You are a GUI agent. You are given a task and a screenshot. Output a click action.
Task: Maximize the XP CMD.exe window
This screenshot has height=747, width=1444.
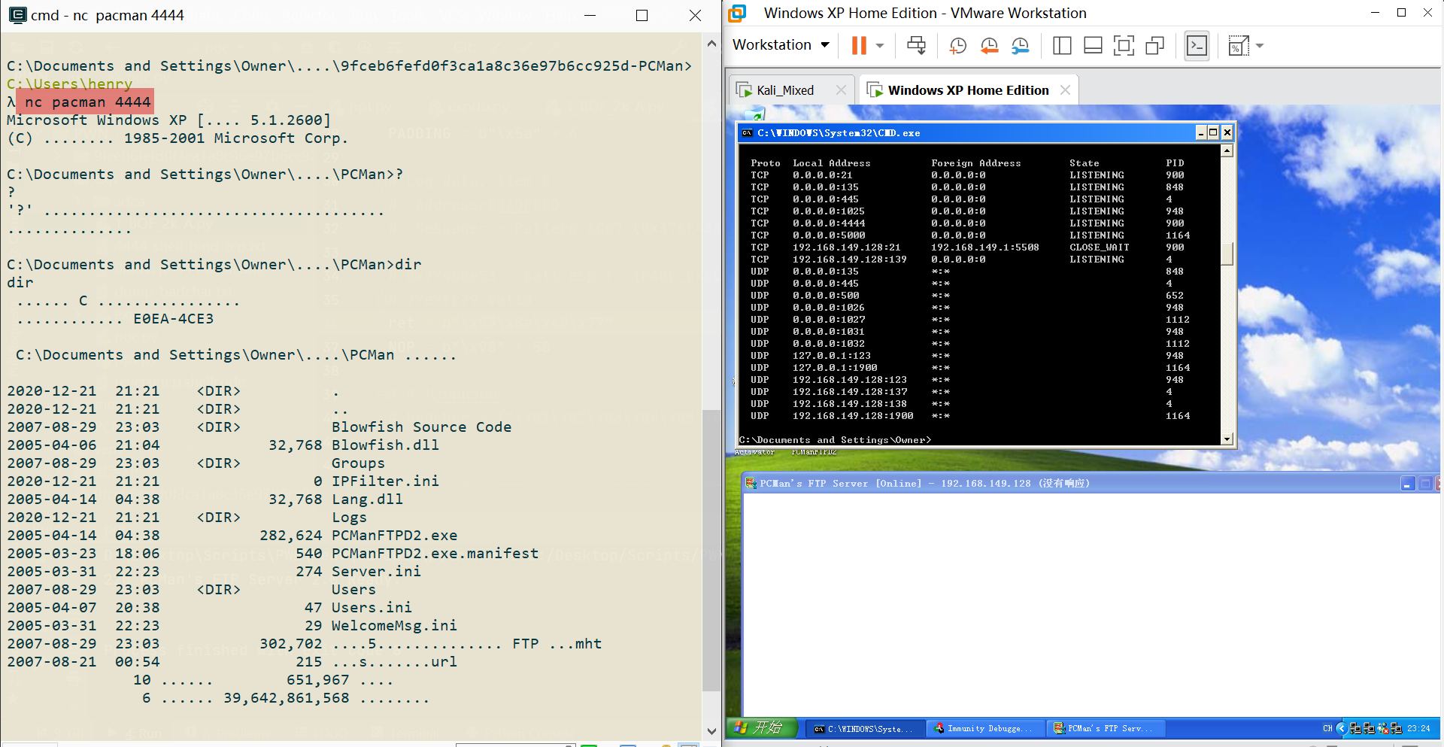click(1213, 133)
